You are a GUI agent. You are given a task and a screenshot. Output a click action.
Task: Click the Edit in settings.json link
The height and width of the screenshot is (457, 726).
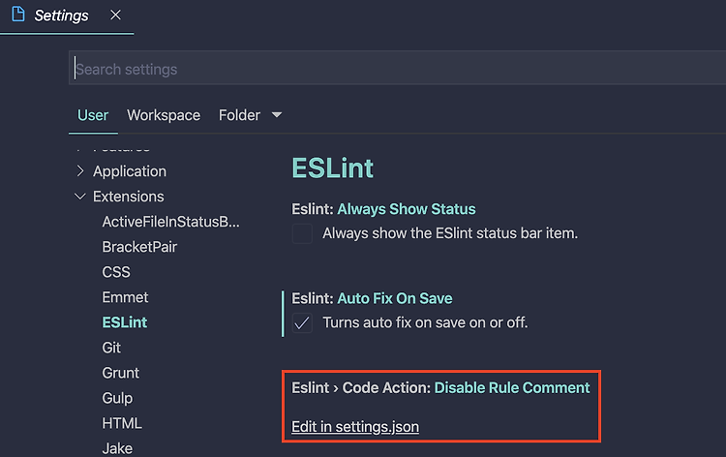coord(355,426)
